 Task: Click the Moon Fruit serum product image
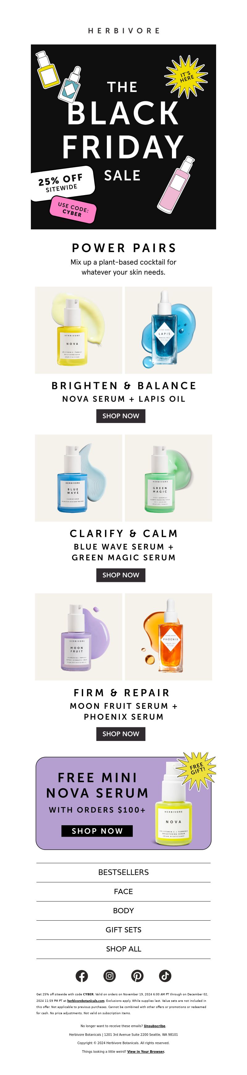78,636
